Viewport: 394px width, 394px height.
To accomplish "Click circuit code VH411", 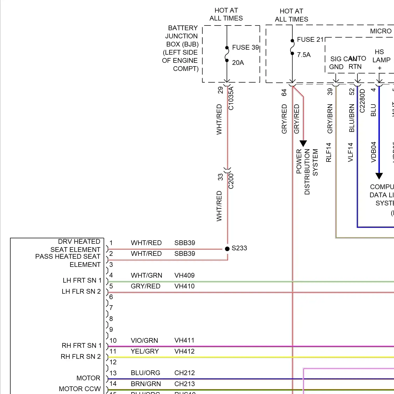I will tap(184, 340).
